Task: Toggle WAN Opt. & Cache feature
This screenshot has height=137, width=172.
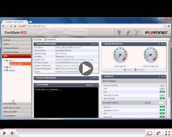Action: (x=162, y=95)
